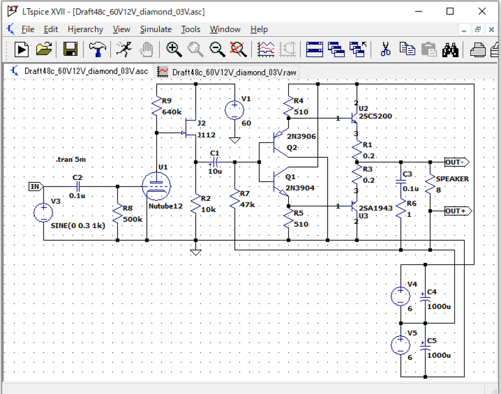Open a file with the folder icon
Image resolution: width=501 pixels, height=394 pixels.
(44, 50)
